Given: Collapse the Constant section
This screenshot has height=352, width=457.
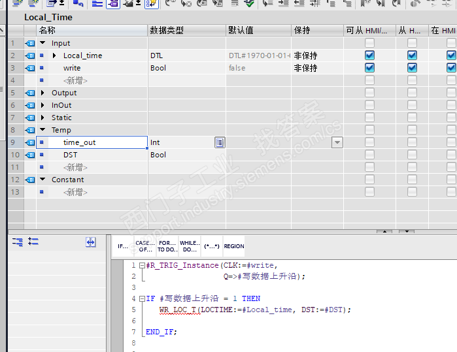Looking at the screenshot, I should pyautogui.click(x=42, y=180).
